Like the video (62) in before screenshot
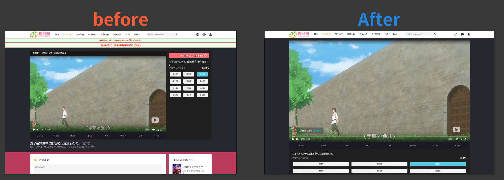504x180 pixels. point(90,136)
